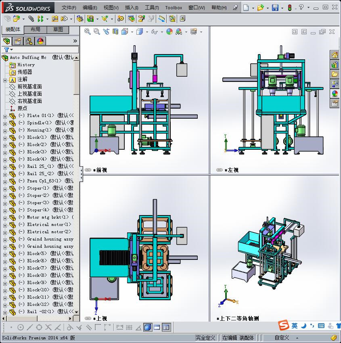Expand the Spindle<1> component node
The width and height of the screenshot is (341, 343).
(x=5, y=124)
